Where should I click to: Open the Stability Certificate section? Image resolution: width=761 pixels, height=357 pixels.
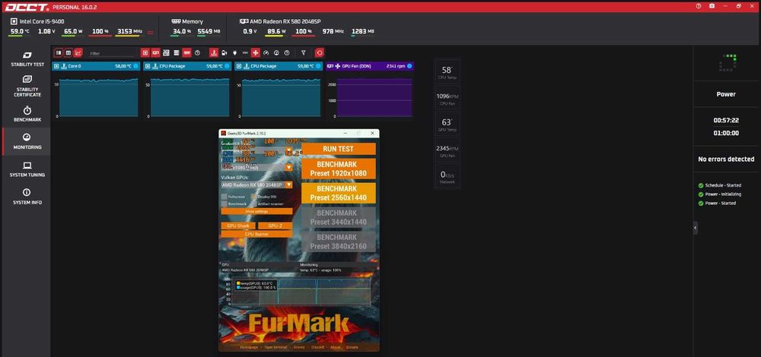(x=27, y=87)
